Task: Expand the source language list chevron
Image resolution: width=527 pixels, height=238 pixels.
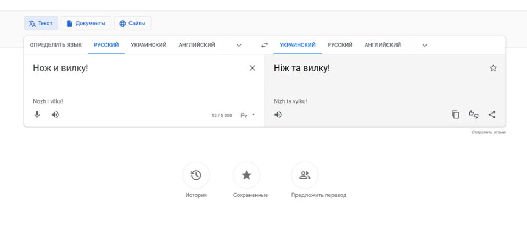Action: click(x=239, y=45)
